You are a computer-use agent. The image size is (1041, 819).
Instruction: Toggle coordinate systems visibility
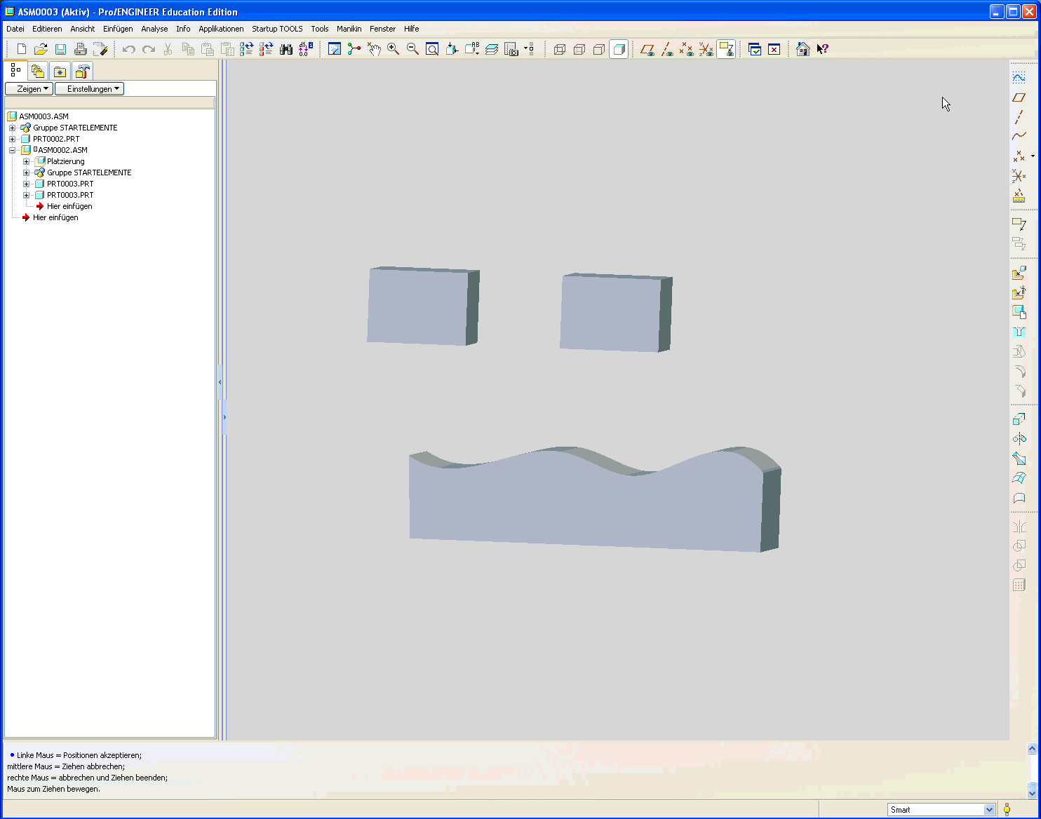point(706,49)
